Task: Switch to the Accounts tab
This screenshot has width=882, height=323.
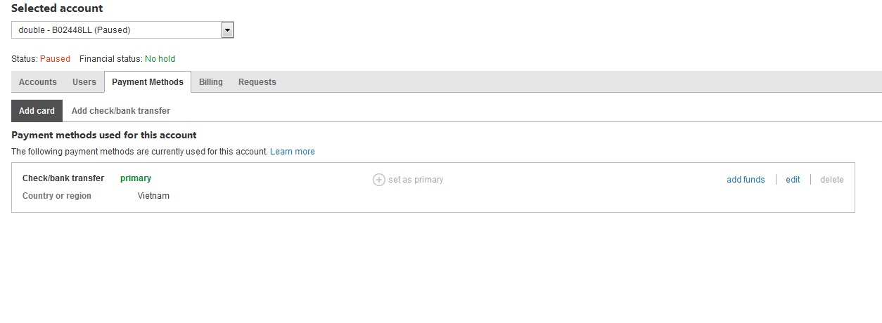Action: point(38,82)
